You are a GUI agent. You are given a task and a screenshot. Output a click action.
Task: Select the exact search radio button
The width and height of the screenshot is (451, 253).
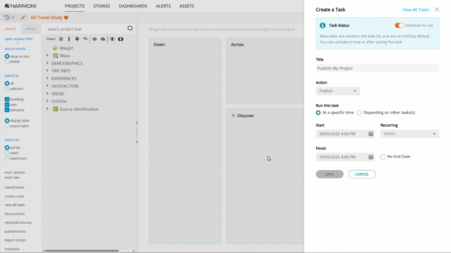[7, 153]
